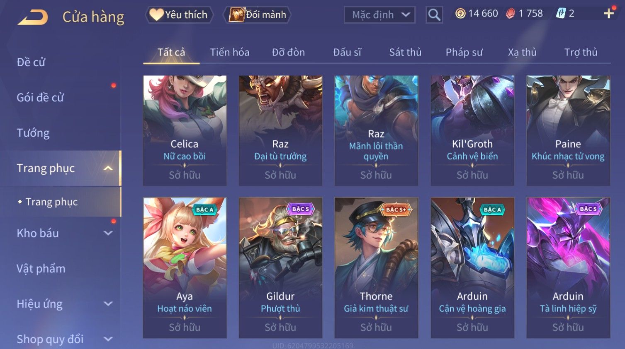
Task: Click the plus icon to add currency
Action: coord(608,14)
